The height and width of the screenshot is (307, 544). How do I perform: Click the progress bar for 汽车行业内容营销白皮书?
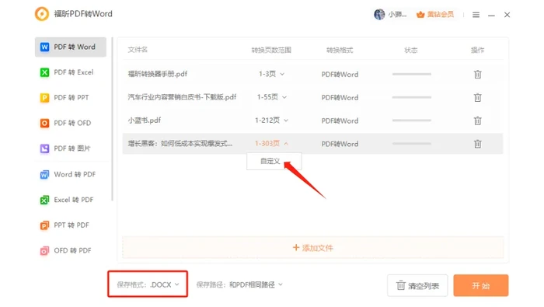[411, 97]
